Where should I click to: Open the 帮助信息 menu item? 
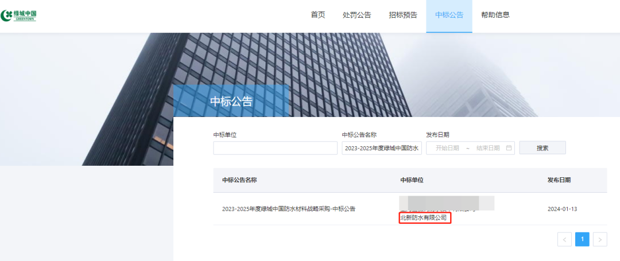point(495,15)
